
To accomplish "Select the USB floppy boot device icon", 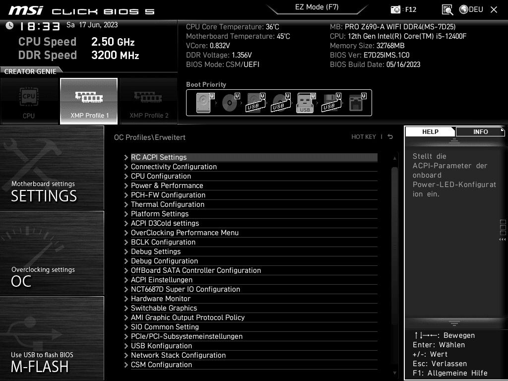I will click(x=331, y=103).
